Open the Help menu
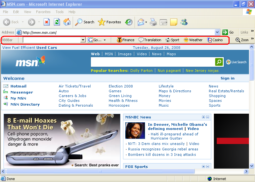Image resolution: width=255 pixels, height=182 pixels. 72,12
